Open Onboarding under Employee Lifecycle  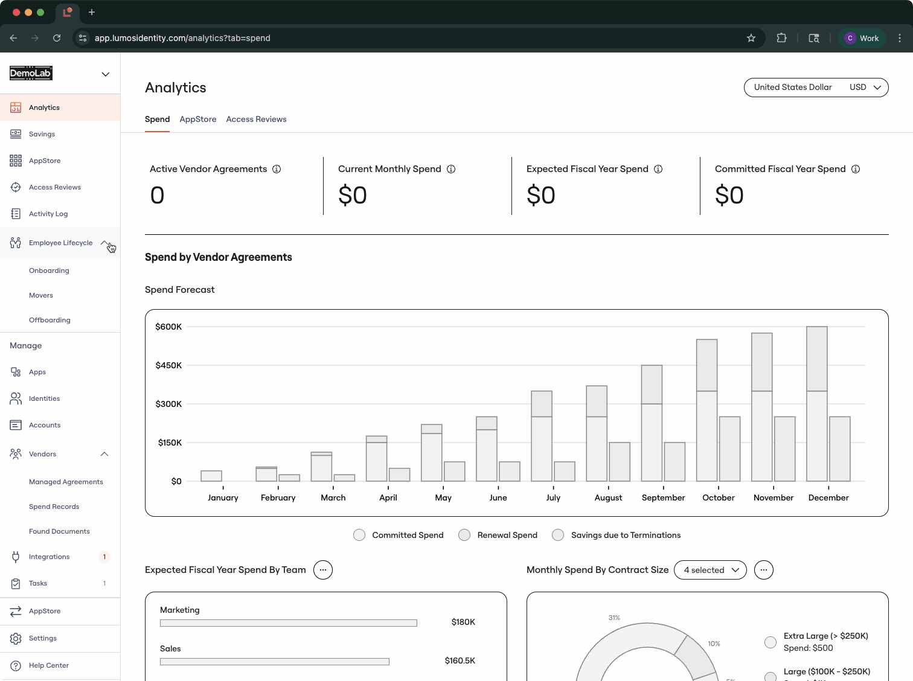49,270
